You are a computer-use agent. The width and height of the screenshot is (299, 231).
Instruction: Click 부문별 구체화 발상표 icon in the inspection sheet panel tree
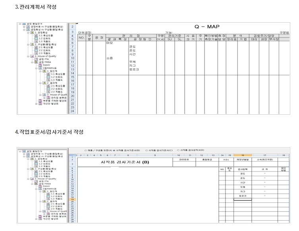tap(40, 216)
